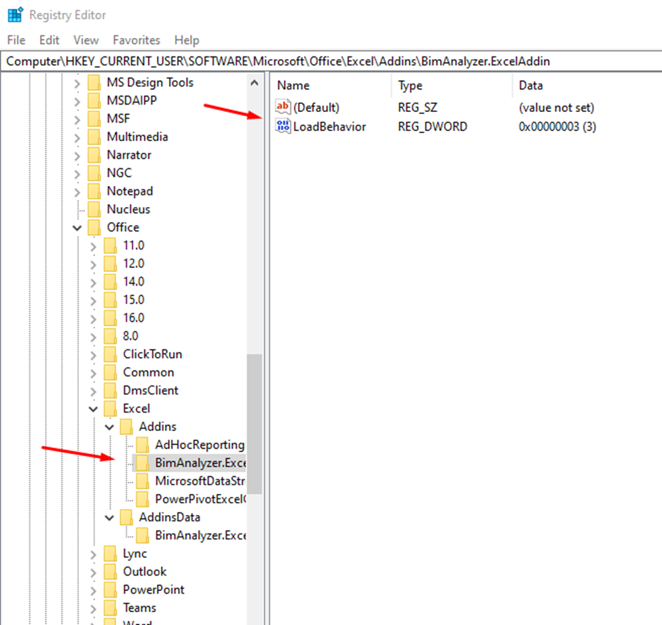Collapse the Excel key
The image size is (662, 625).
point(93,409)
